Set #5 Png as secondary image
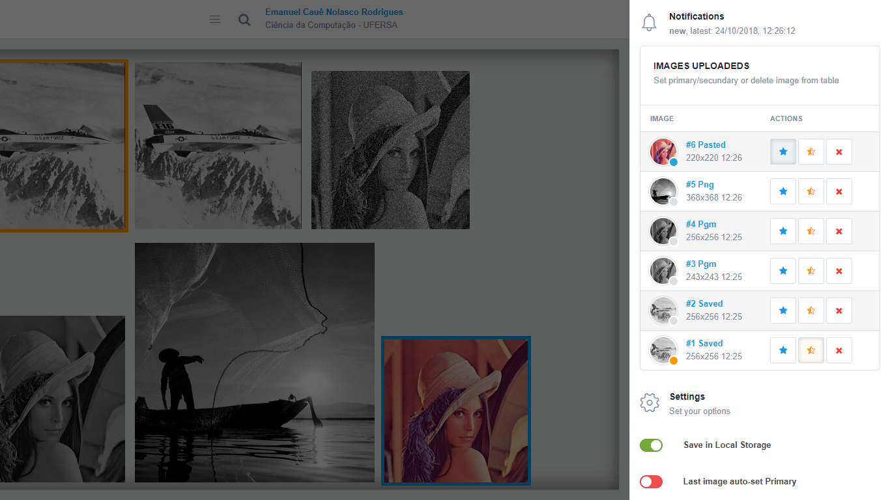The height and width of the screenshot is (500, 890). 811,191
